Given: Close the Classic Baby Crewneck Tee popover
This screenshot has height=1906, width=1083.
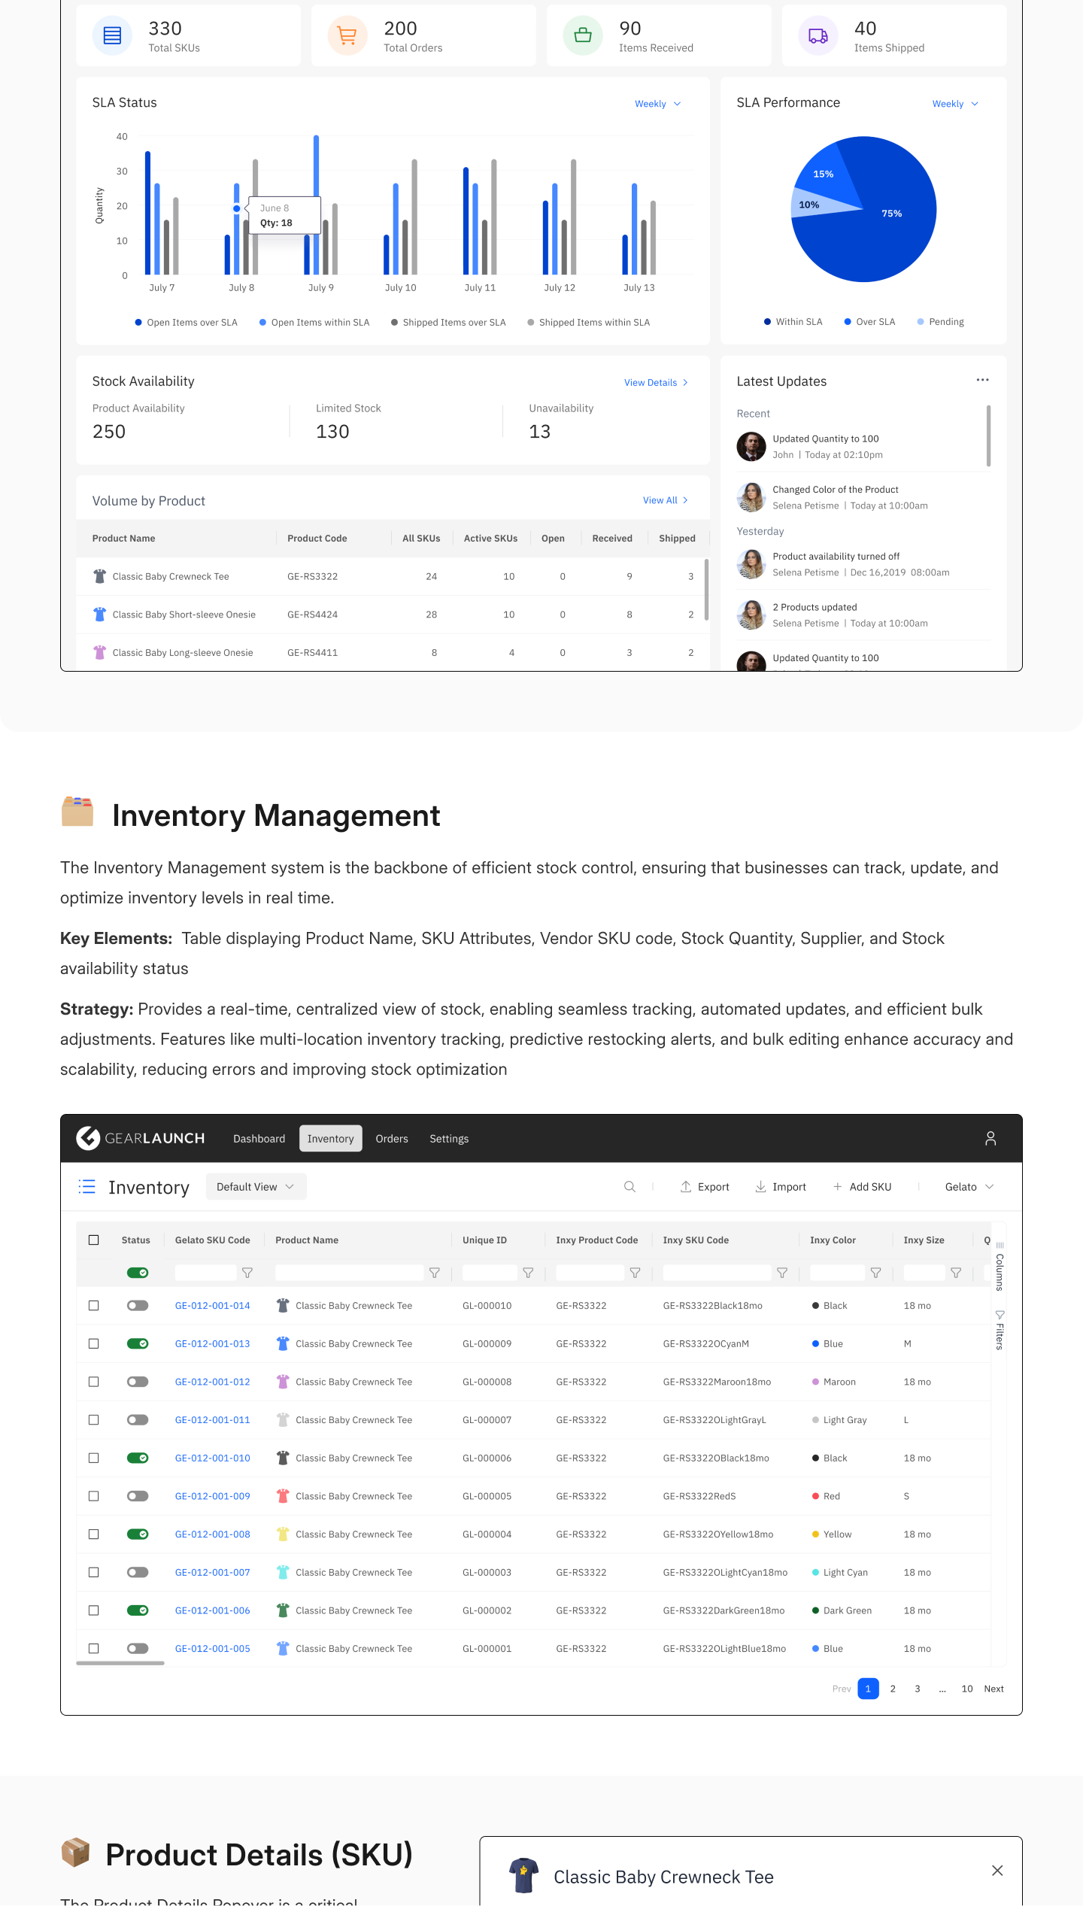Looking at the screenshot, I should pyautogui.click(x=997, y=1871).
